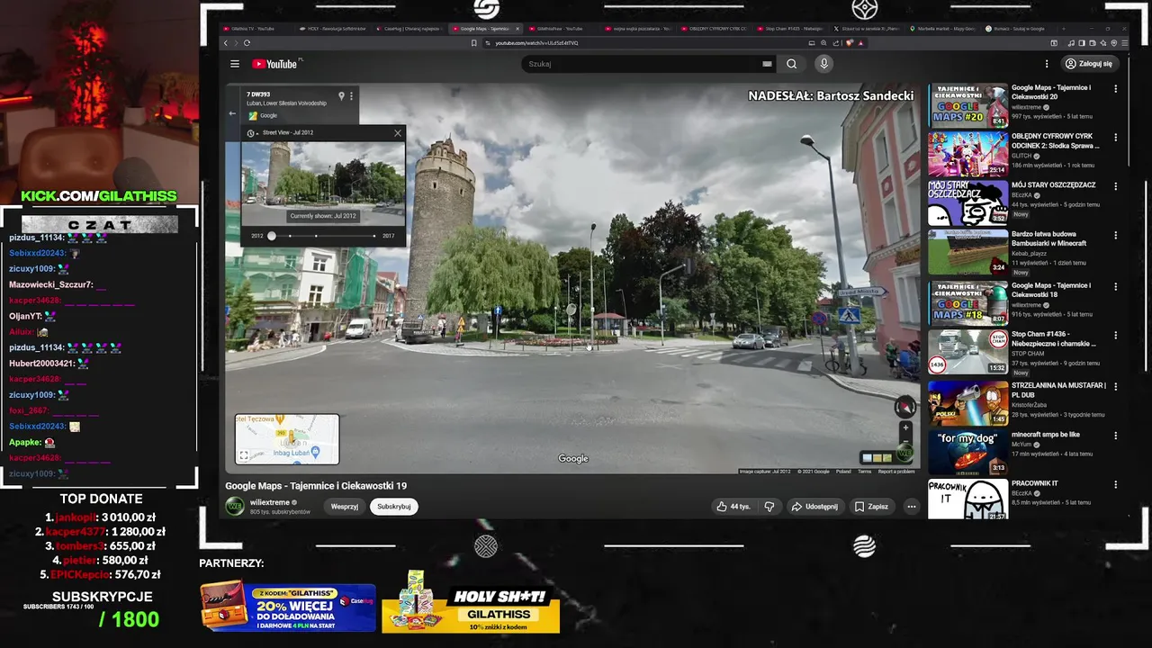Open the YouTube hamburger menu
The width and height of the screenshot is (1152, 648).
[x=235, y=64]
